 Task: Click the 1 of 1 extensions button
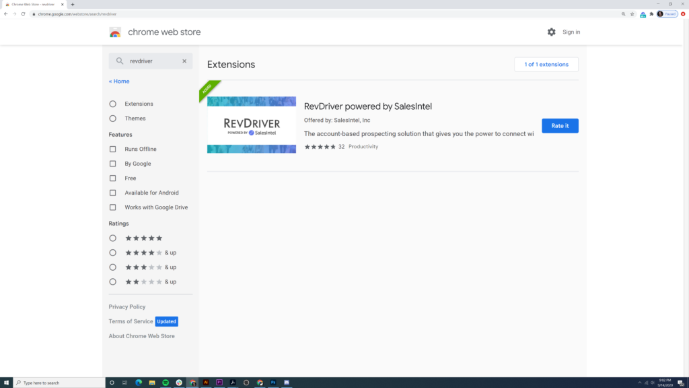click(x=546, y=64)
